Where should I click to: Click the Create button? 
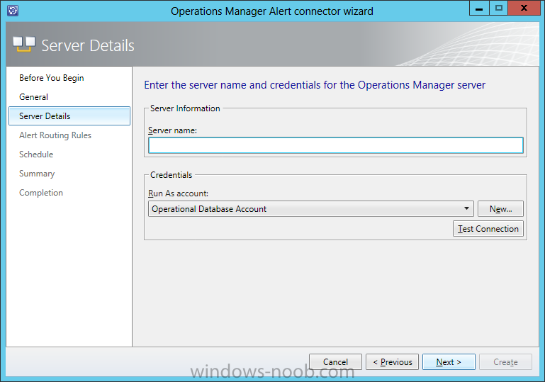(x=505, y=362)
